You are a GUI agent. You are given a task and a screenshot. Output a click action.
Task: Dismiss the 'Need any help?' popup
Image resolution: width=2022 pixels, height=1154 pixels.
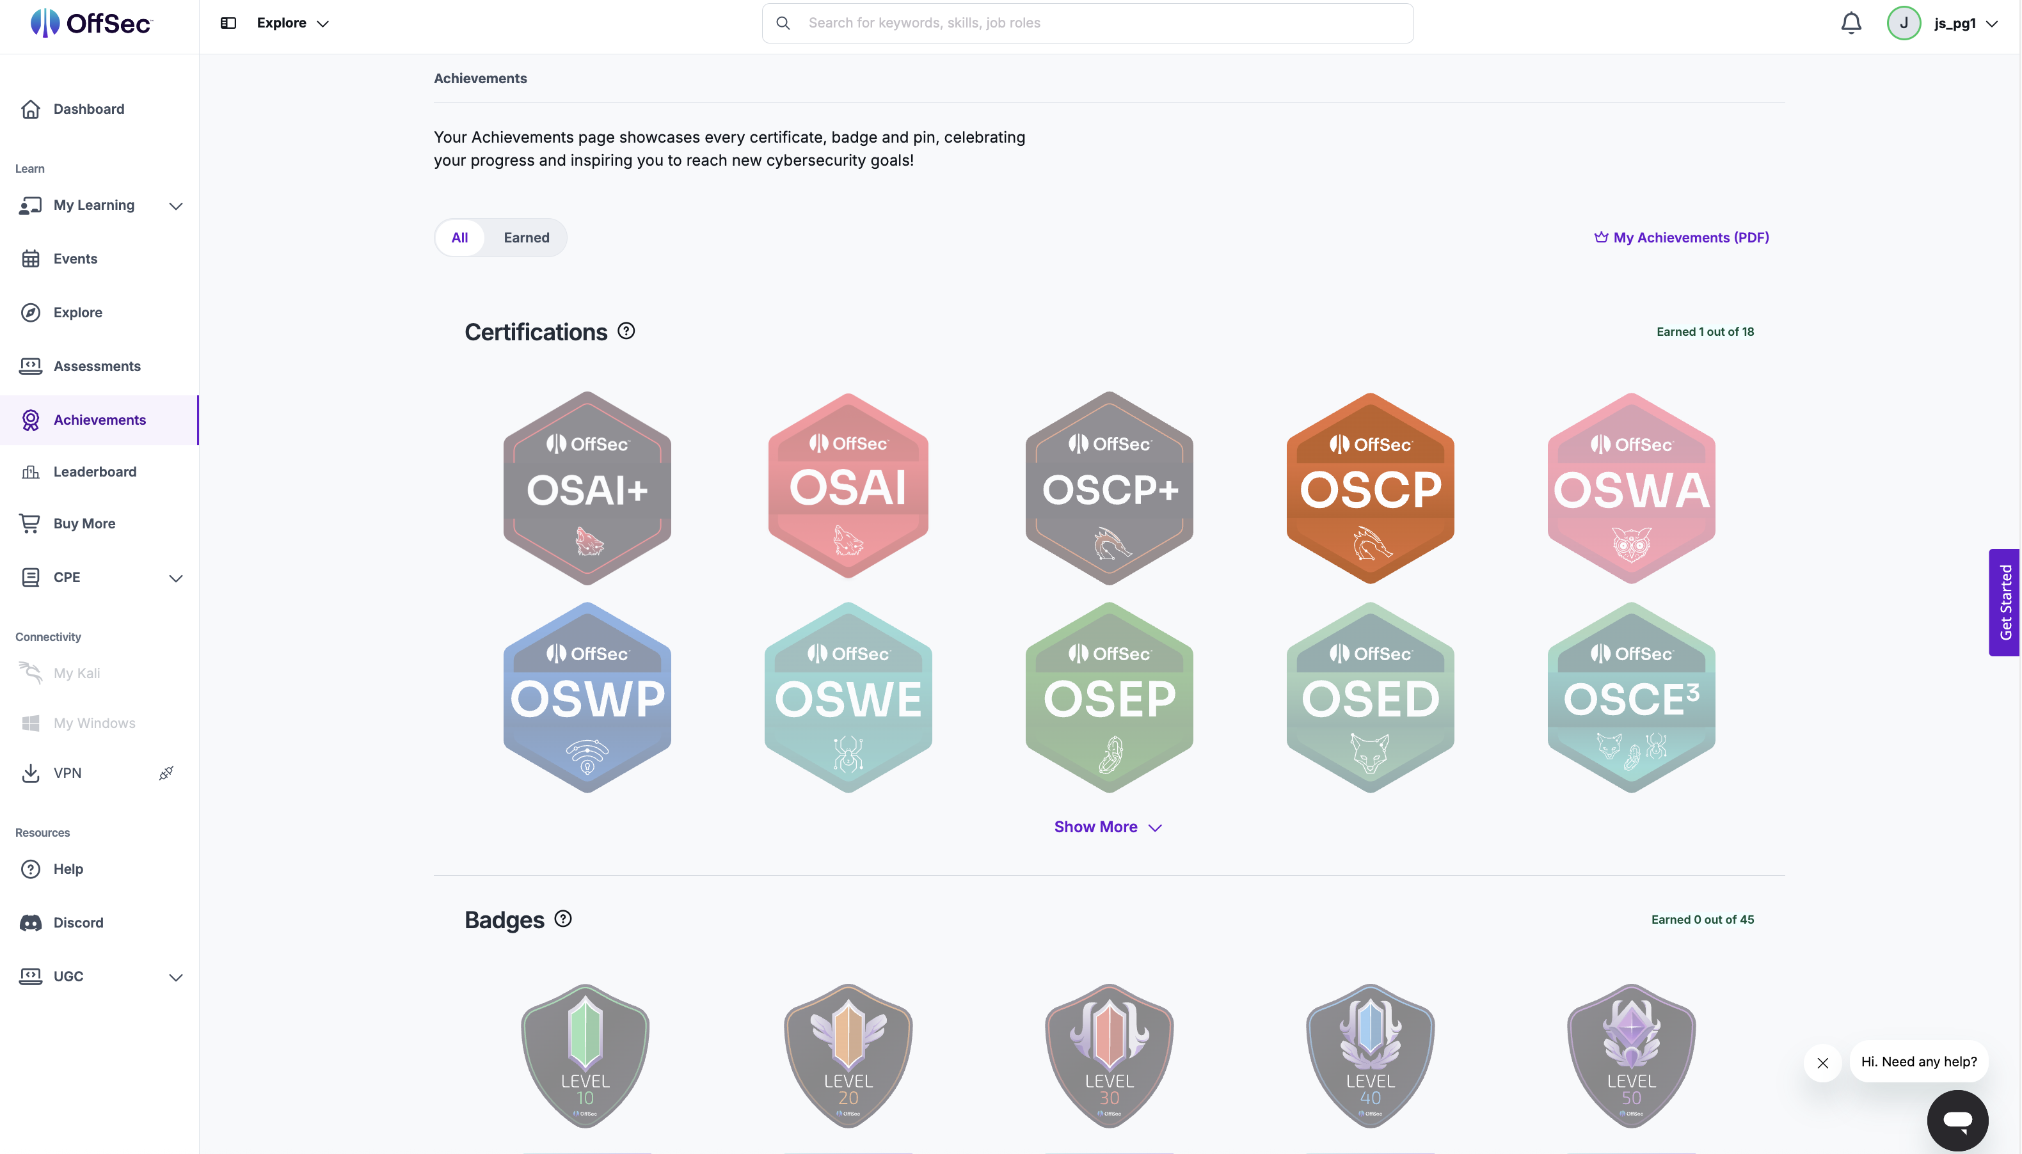point(1822,1063)
